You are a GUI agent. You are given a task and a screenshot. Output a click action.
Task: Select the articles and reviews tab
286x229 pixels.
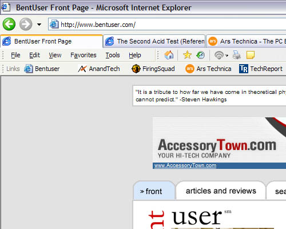click(221, 191)
